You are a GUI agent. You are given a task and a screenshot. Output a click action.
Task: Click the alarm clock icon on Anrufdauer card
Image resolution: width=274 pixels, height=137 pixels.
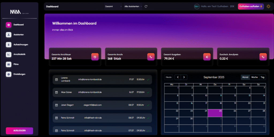click(x=95, y=57)
